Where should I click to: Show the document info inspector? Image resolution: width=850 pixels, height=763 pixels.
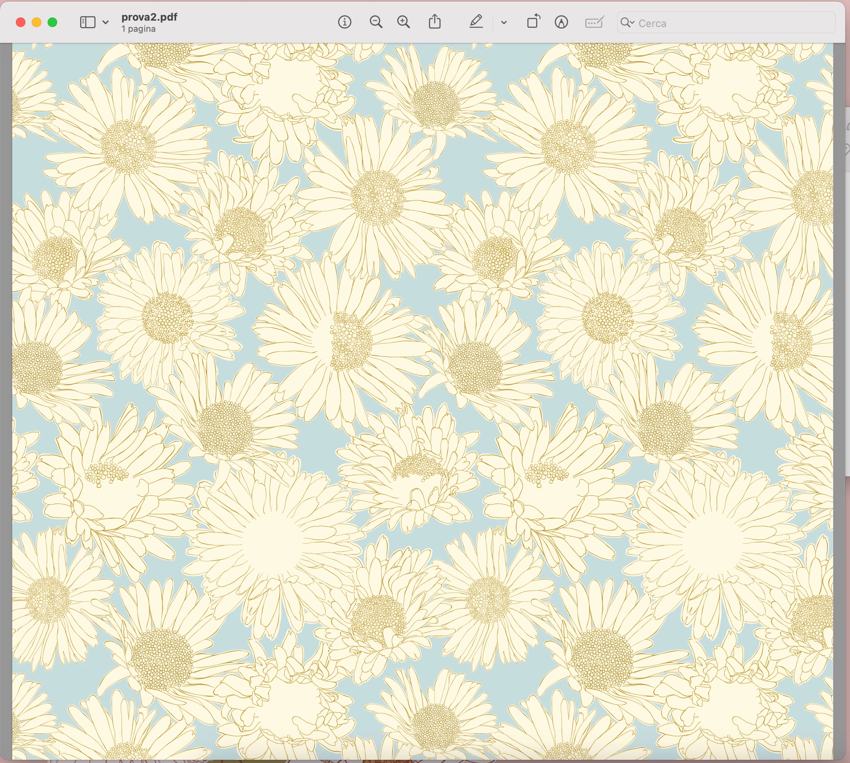tap(344, 22)
